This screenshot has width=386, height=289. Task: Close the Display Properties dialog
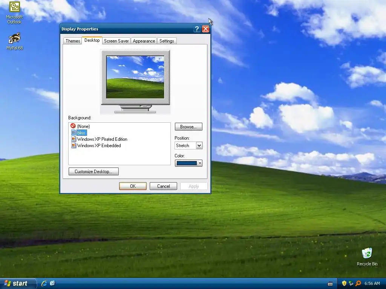pyautogui.click(x=205, y=29)
